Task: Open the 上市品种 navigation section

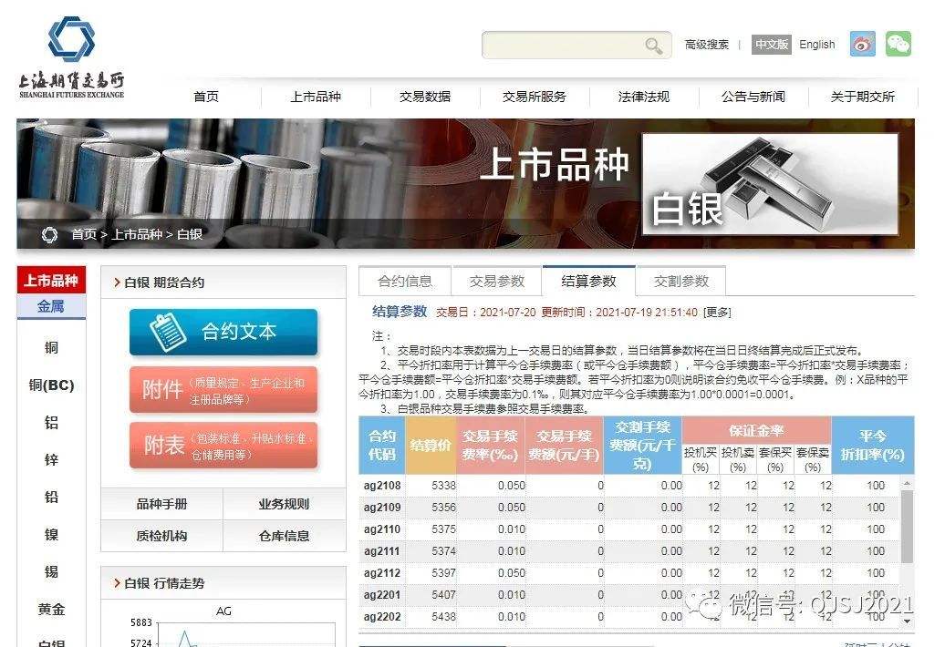Action: tap(314, 97)
